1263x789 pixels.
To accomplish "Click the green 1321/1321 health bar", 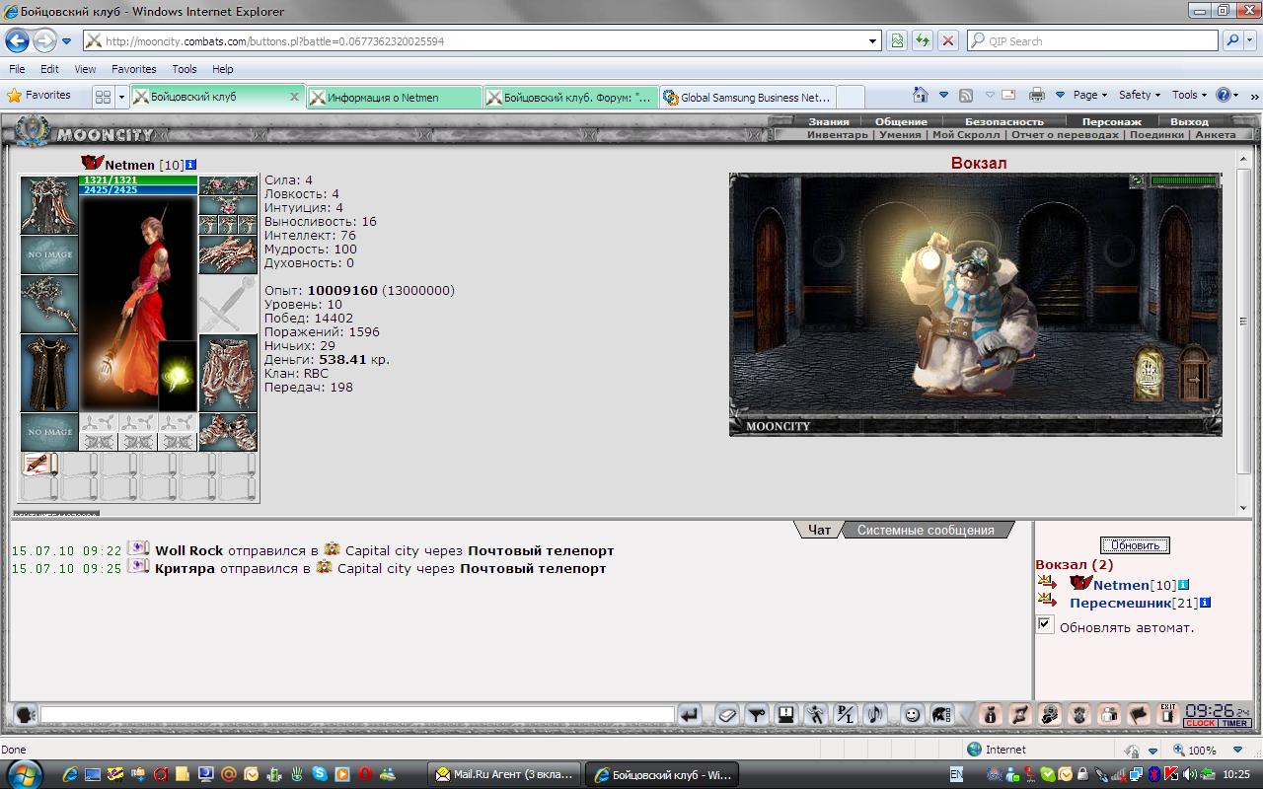I will pos(138,179).
